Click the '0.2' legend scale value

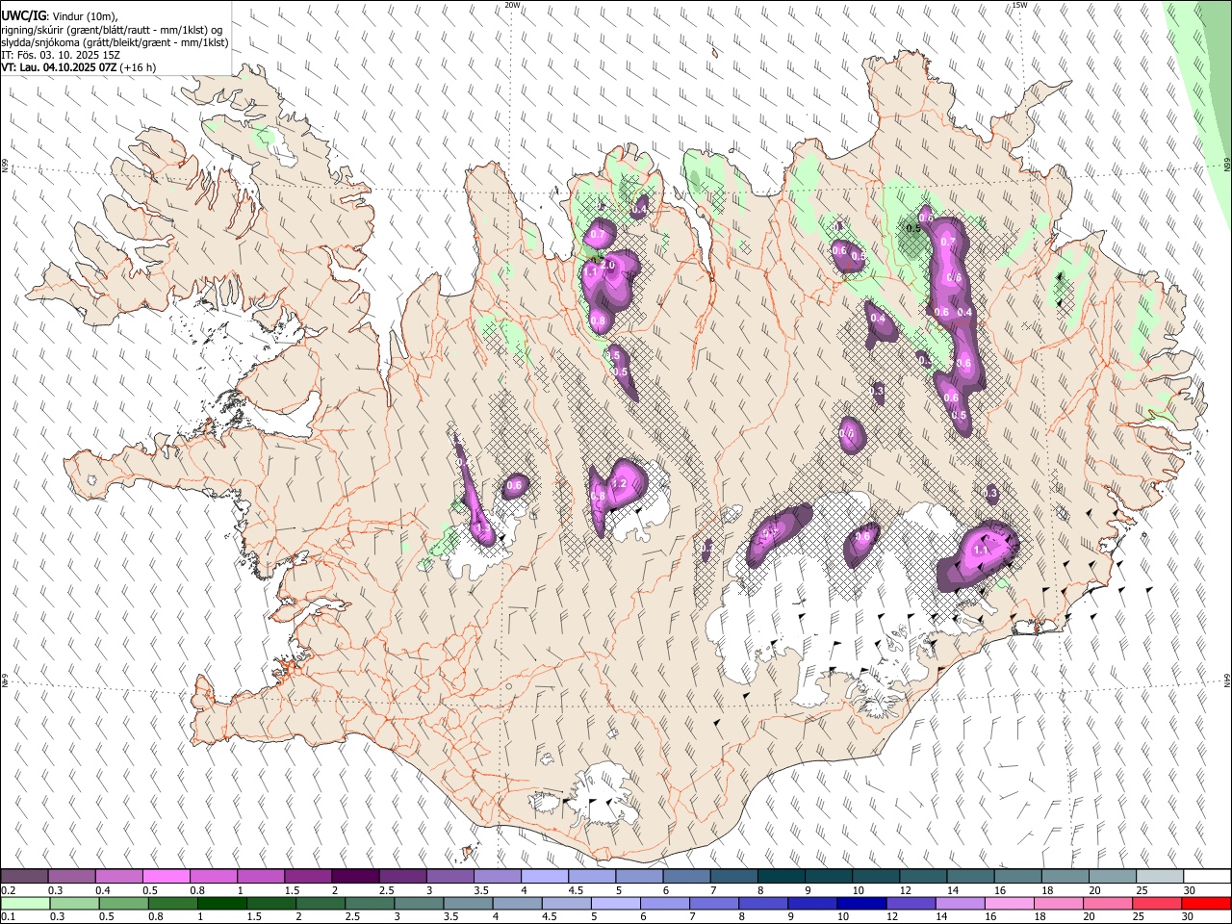click(9, 890)
